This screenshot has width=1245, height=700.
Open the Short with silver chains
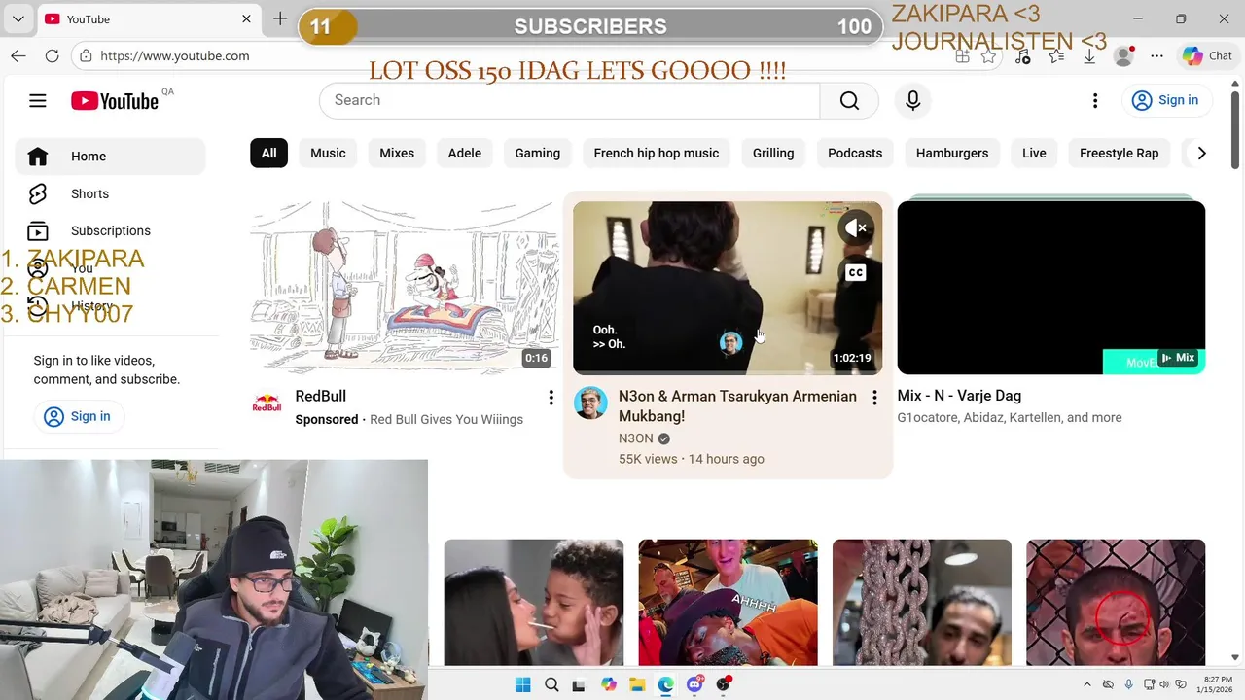point(922,603)
